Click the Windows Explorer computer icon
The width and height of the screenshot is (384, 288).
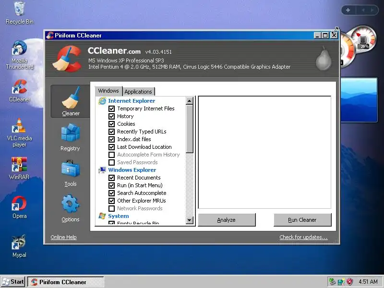[102, 170]
